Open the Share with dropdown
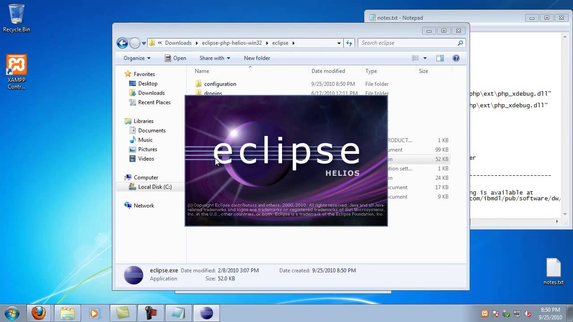 [x=215, y=58]
